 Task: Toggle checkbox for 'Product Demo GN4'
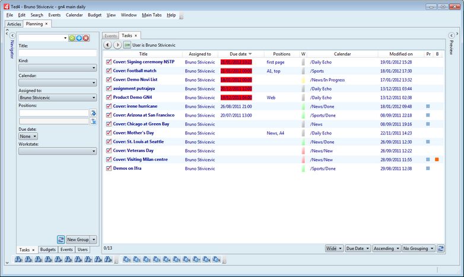109,98
